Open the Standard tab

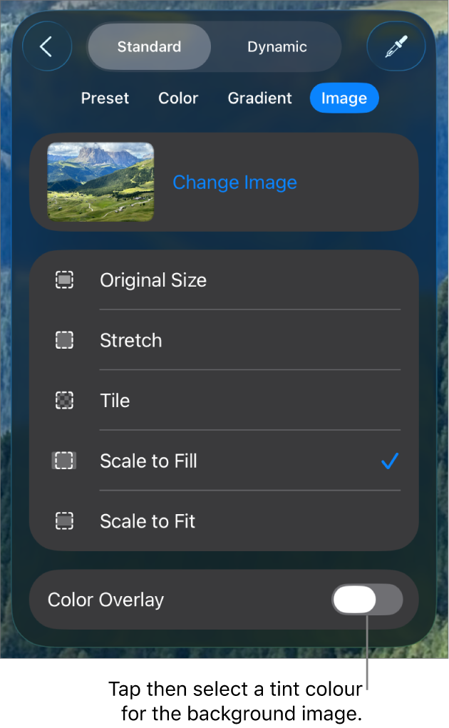coord(149,46)
